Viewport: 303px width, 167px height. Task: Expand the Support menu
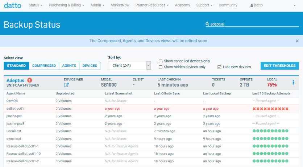204,5
